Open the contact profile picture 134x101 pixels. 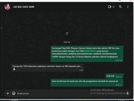(x=8, y=7)
